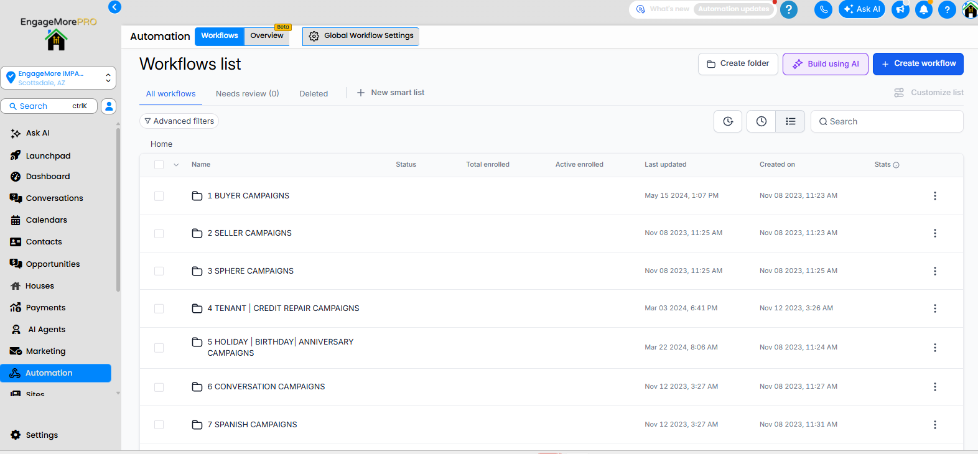
Task: Click the Customize list icon
Action: [899, 93]
